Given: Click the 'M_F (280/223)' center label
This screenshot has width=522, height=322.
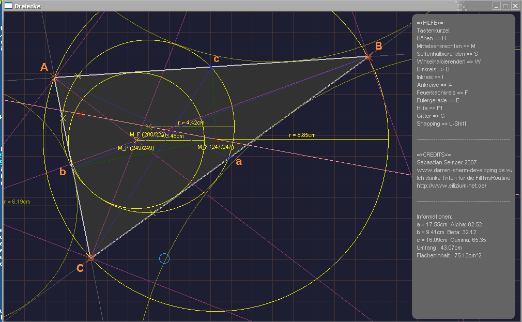Looking at the screenshot, I should pyautogui.click(x=147, y=134).
